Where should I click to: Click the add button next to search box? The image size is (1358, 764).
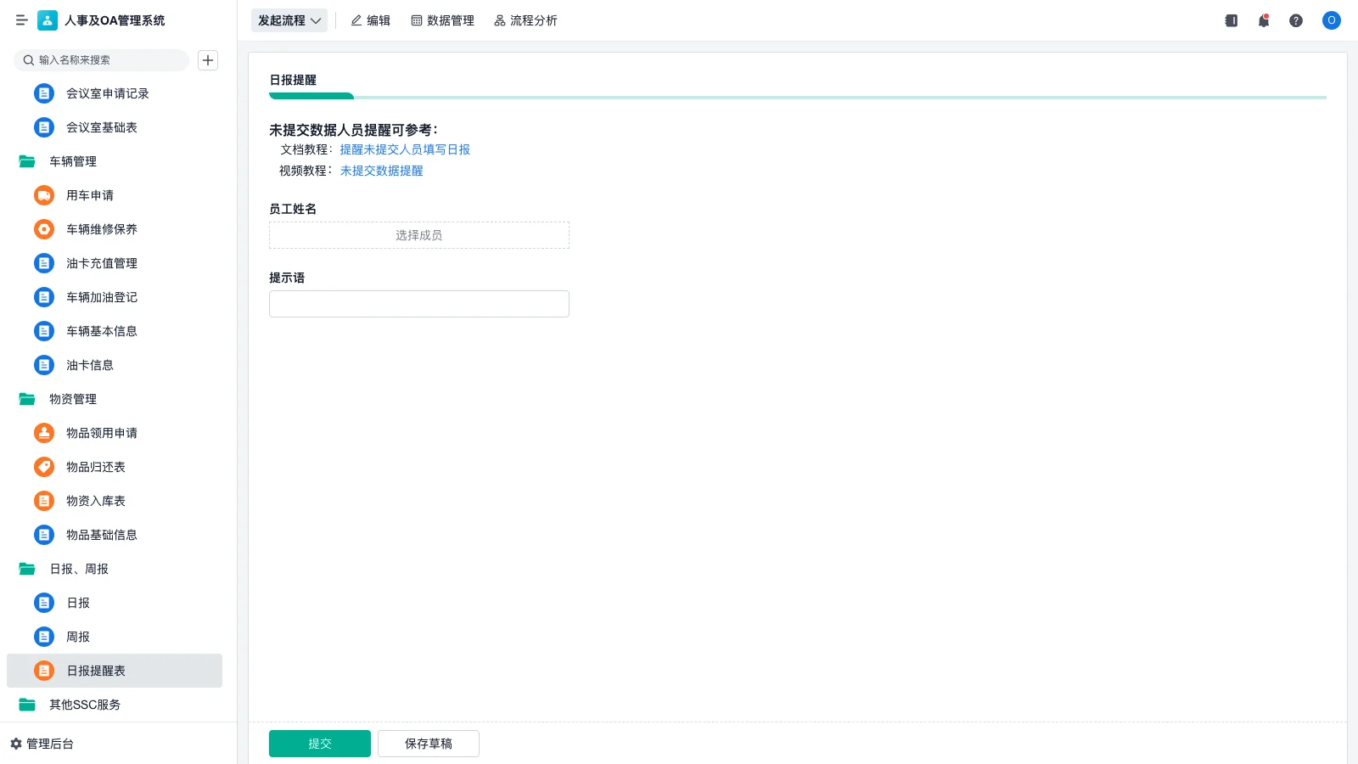pos(208,60)
